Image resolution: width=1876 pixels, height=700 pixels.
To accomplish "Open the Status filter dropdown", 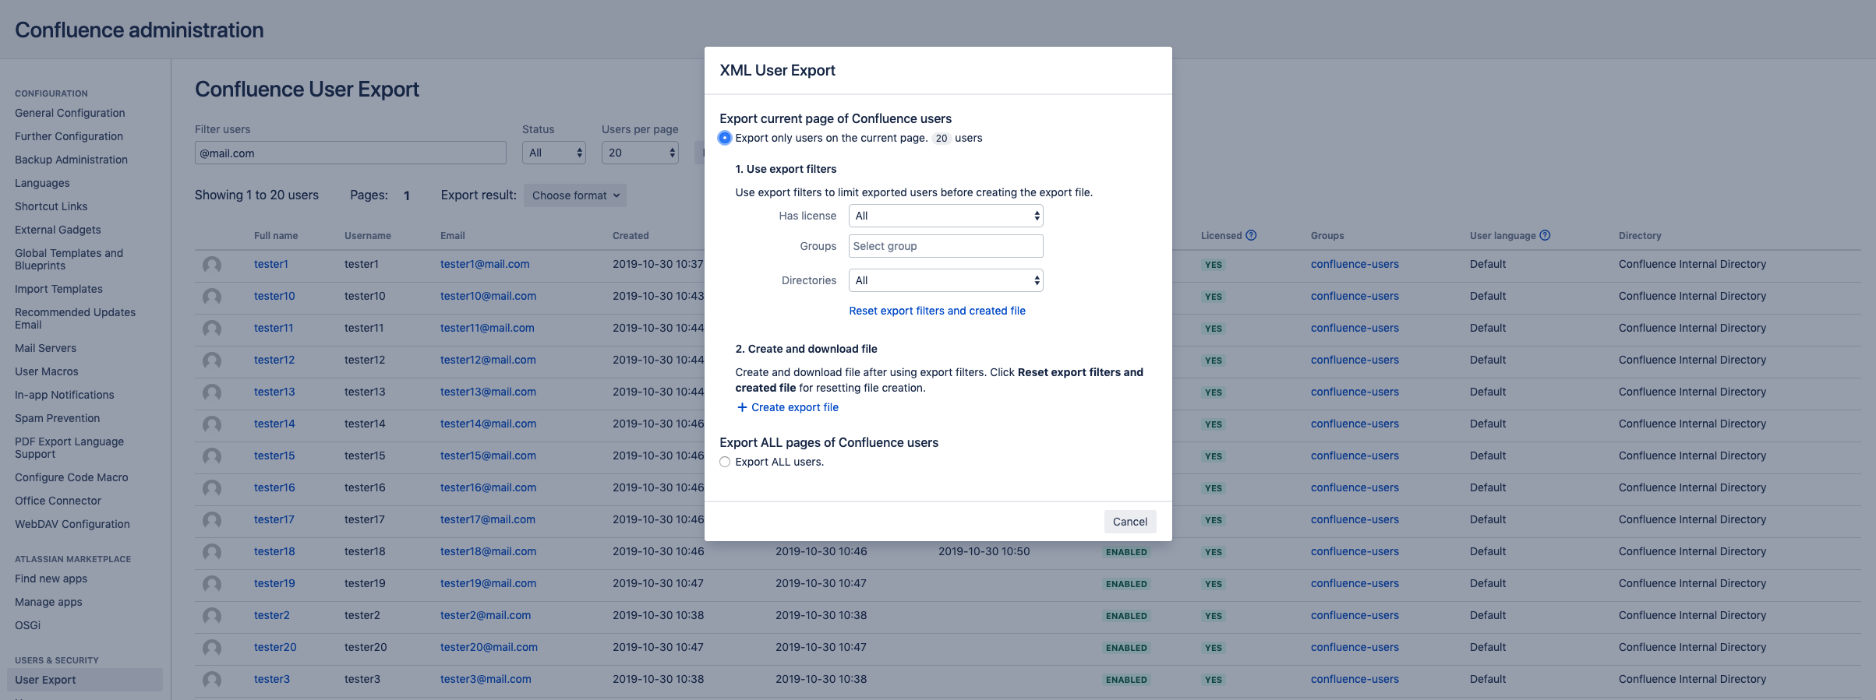I will [x=553, y=153].
